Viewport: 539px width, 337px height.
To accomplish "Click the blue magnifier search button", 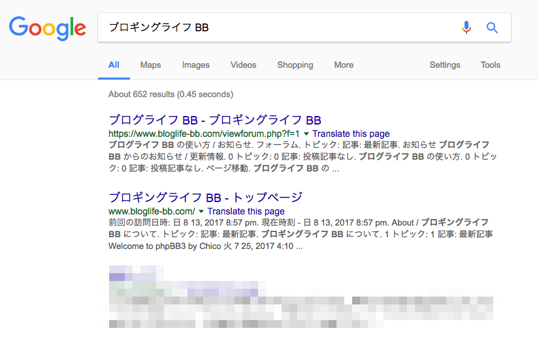I will (492, 27).
